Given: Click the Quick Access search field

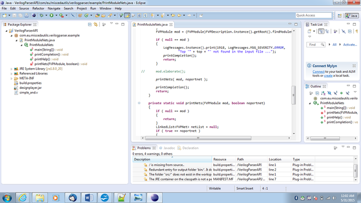Looking at the screenshot, I should tap(314, 16).
